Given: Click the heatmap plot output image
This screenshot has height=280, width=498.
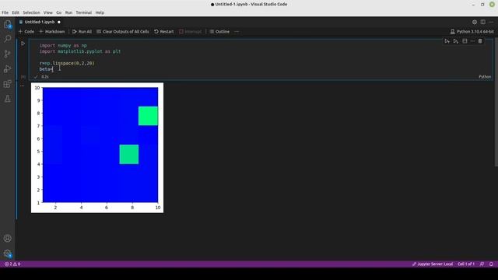Looking at the screenshot, I should tap(97, 148).
